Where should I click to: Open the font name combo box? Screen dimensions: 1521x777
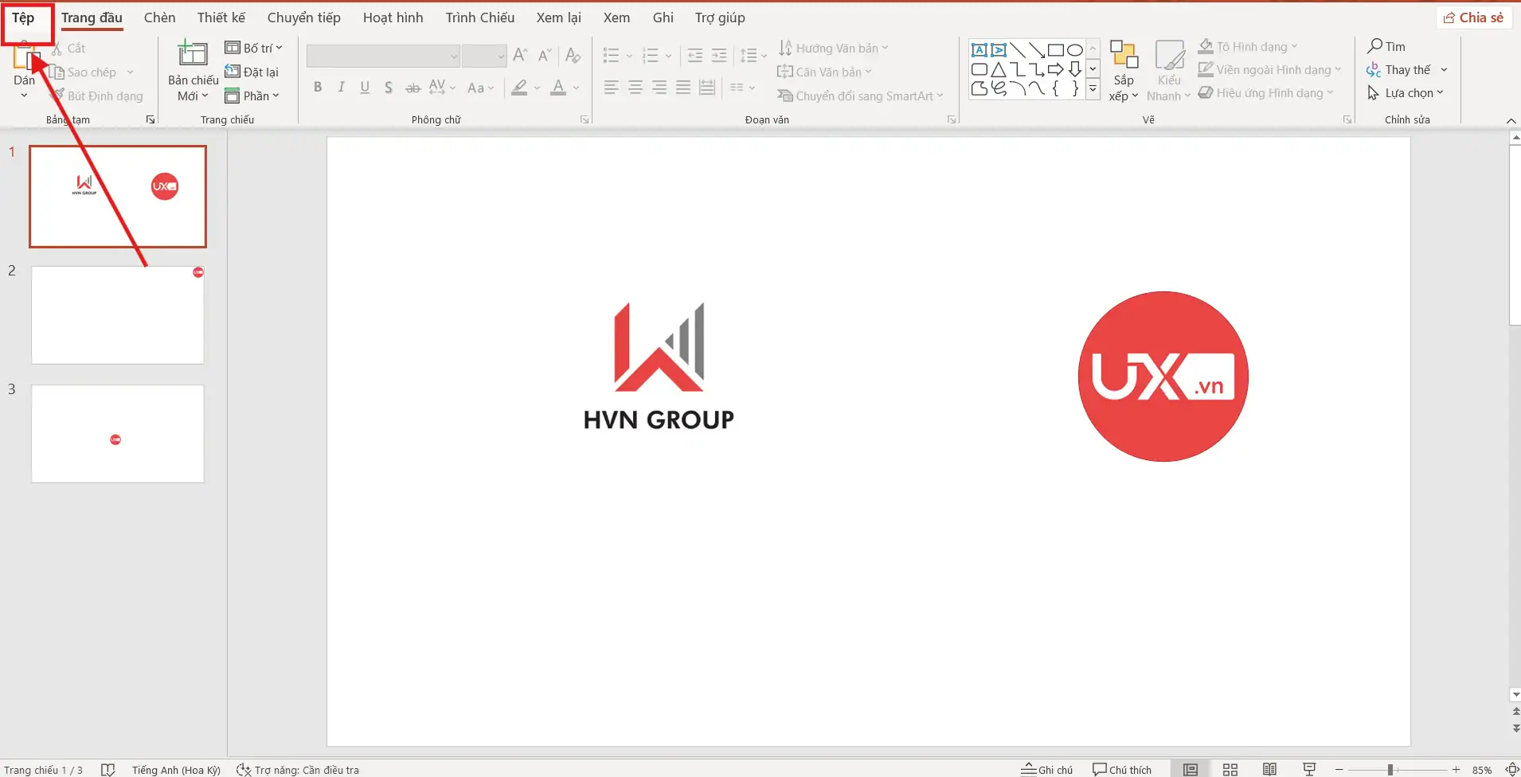(383, 56)
